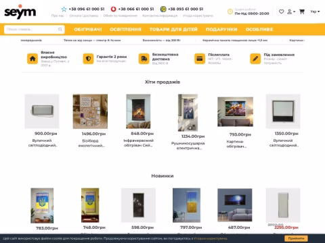This screenshot has width=325, height=243.
Task: Open the 487.00грн moon picture image
Action: 235,205
